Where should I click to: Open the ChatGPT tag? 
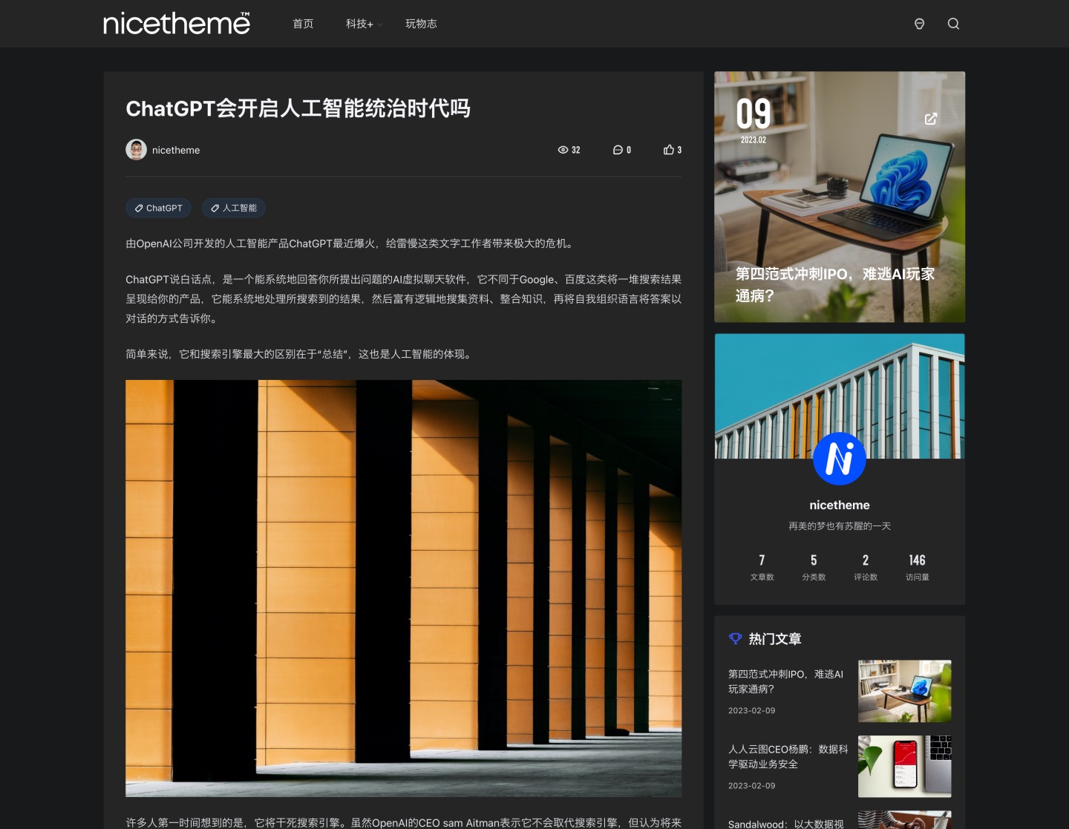(x=158, y=209)
